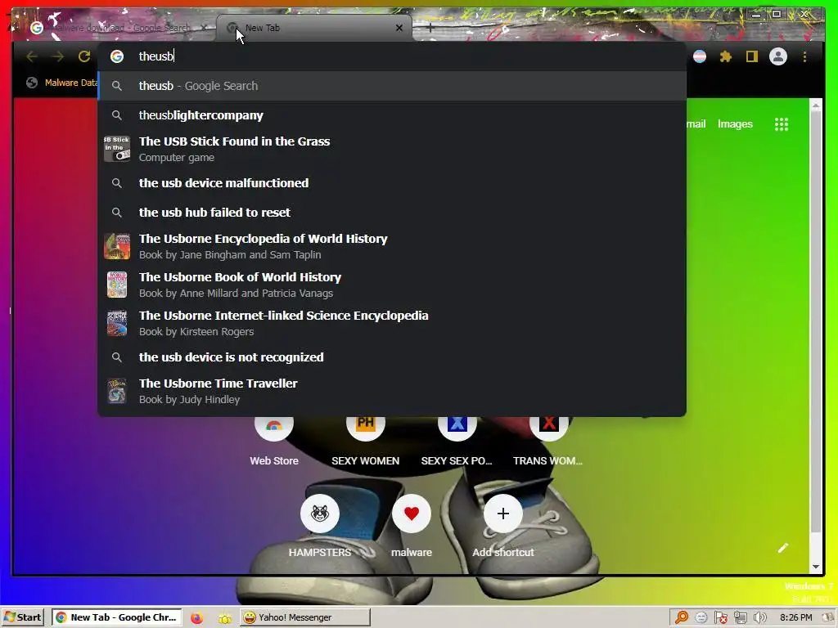Click the network tray icon
Viewport: 838px width, 628px height.
pos(740,617)
